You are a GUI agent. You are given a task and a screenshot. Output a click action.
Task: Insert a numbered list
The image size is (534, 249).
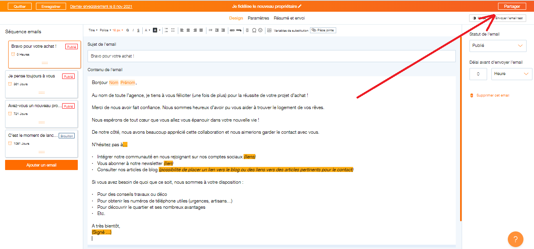tap(166, 30)
